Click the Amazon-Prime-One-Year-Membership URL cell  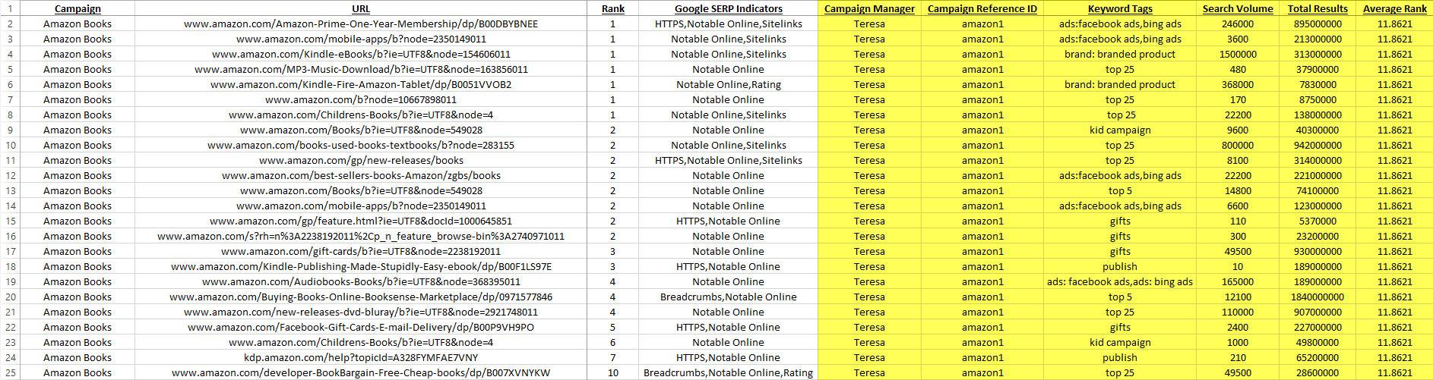click(361, 24)
